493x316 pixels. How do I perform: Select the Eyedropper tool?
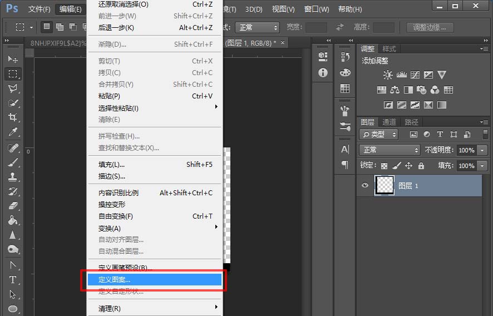click(x=13, y=131)
